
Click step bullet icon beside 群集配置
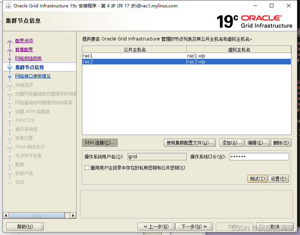[10, 50]
